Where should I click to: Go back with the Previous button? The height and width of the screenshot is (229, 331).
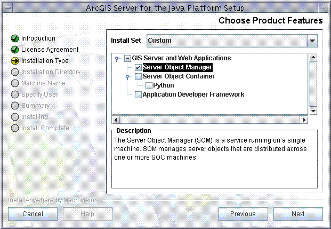click(243, 214)
